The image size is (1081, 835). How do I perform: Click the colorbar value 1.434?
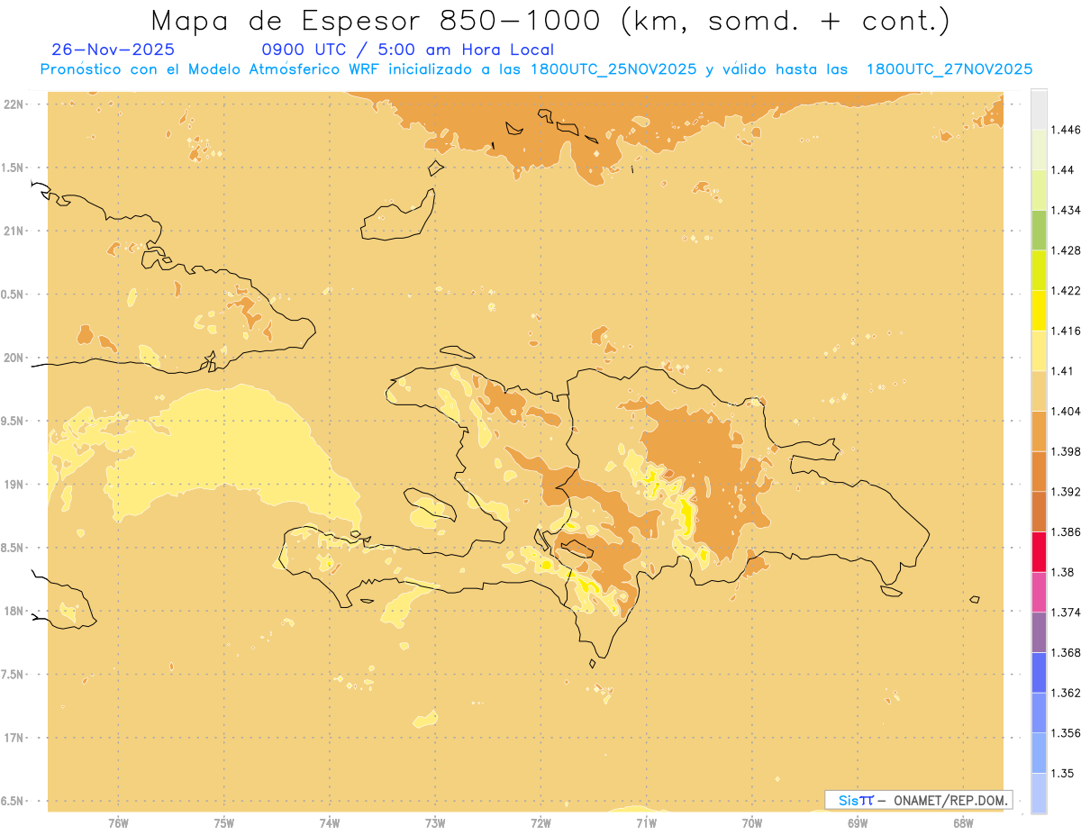click(1067, 211)
